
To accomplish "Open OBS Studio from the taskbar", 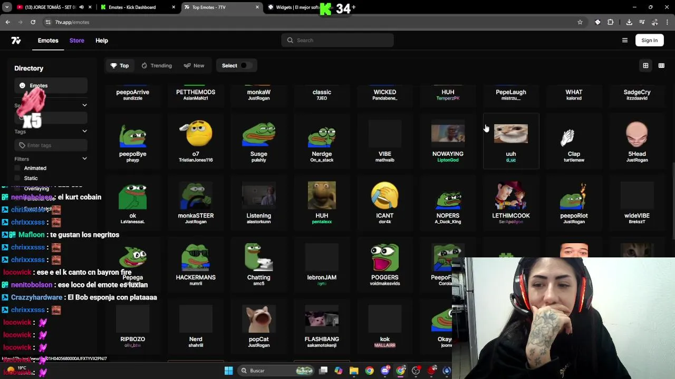I will (416, 371).
